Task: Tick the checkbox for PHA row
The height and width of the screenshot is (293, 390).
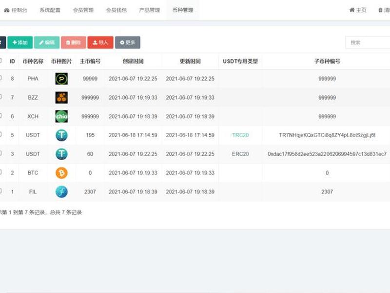Action: [0, 78]
